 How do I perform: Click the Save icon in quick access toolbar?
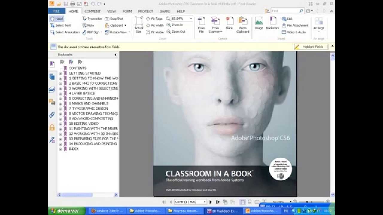tap(66, 4)
